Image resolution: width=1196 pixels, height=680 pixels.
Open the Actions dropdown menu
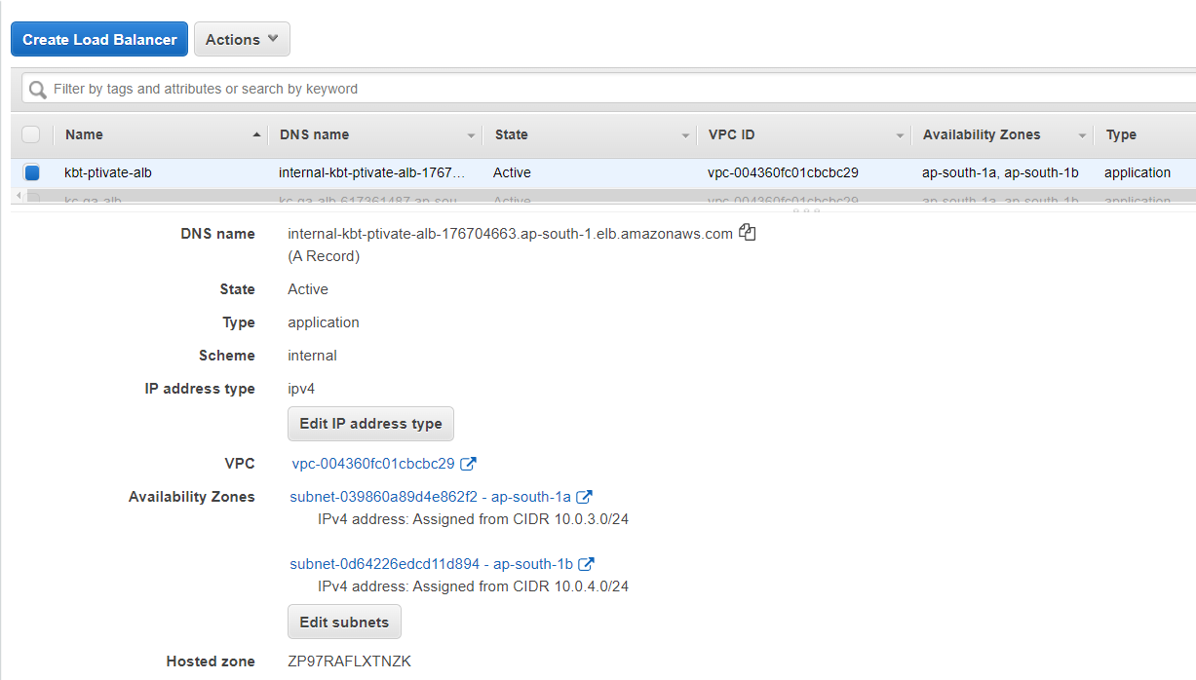tap(242, 40)
